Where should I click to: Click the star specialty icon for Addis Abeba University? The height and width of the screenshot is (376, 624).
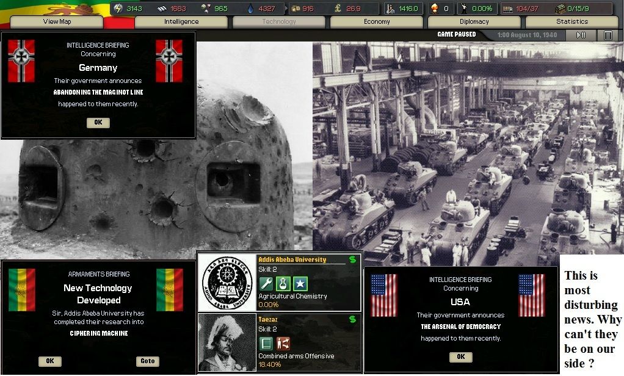coord(300,283)
